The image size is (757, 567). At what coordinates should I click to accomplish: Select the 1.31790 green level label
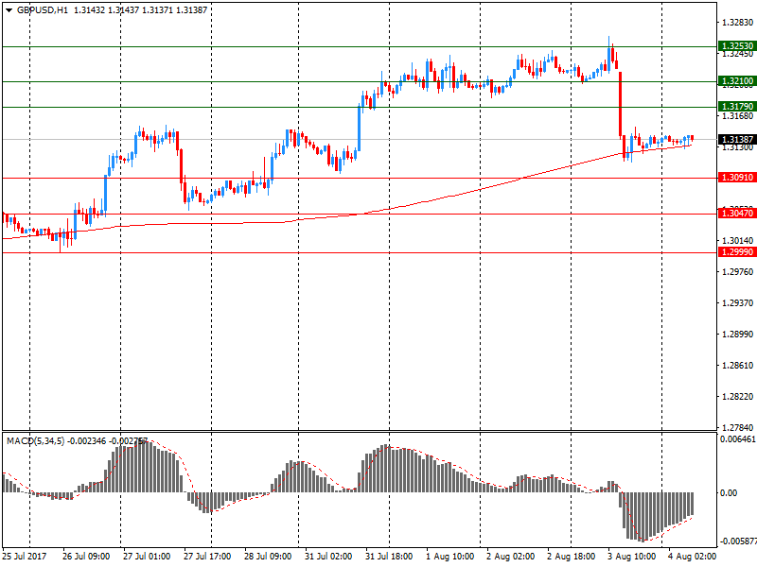tap(736, 106)
